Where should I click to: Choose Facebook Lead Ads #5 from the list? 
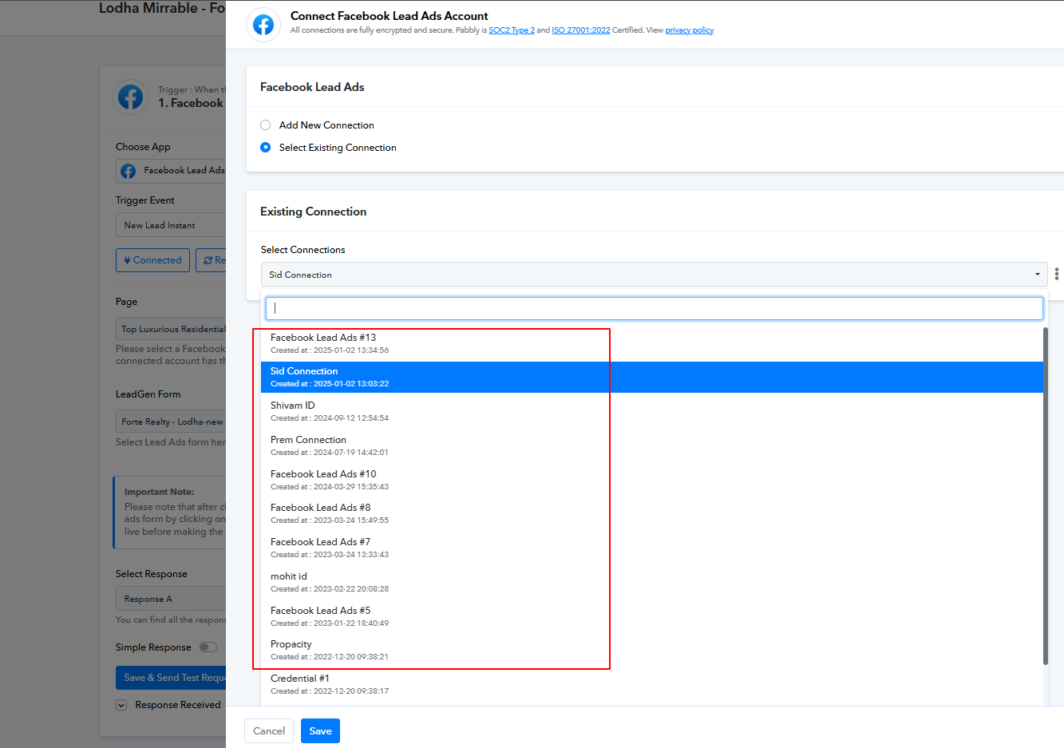pyautogui.click(x=652, y=616)
